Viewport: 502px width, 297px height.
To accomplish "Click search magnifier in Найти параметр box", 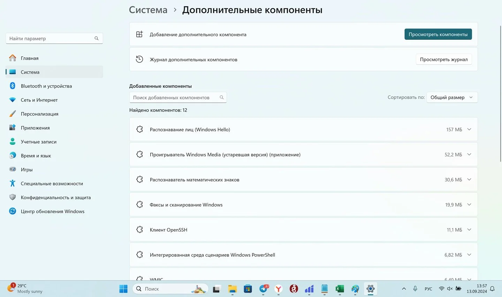I will click(97, 38).
